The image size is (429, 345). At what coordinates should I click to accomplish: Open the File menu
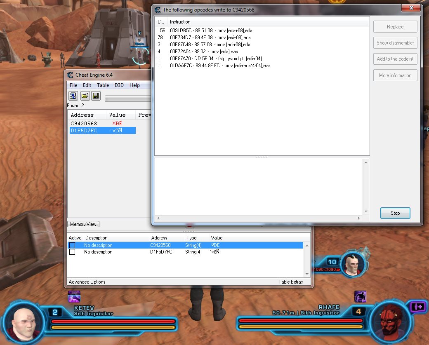[73, 85]
